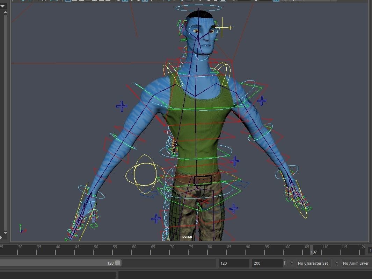
Task: Select the yellow crosshair eye-aim control beside the face
Action: click(x=223, y=28)
